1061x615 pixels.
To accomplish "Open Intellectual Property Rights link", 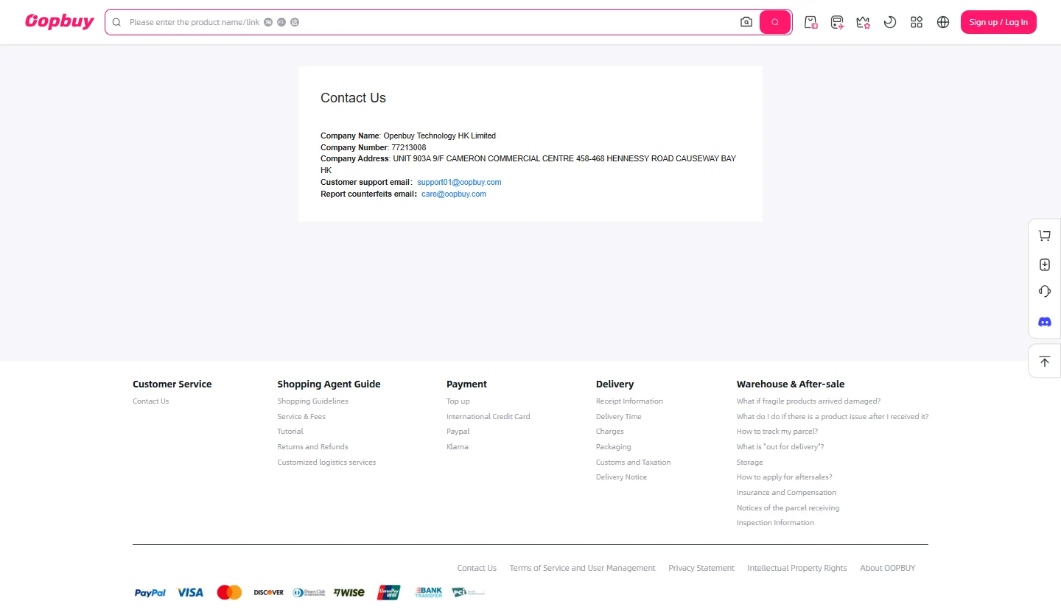I will point(797,568).
